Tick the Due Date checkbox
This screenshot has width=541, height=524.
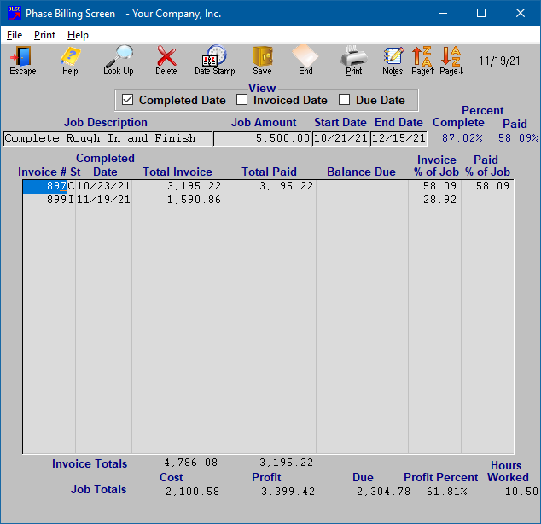(x=345, y=101)
